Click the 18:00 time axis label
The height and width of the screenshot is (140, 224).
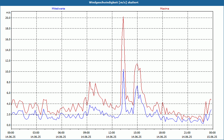(162, 133)
